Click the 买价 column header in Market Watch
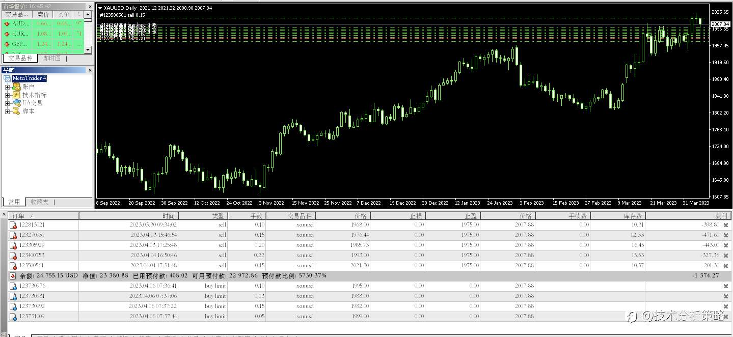This screenshot has height=337, width=733. [64, 14]
